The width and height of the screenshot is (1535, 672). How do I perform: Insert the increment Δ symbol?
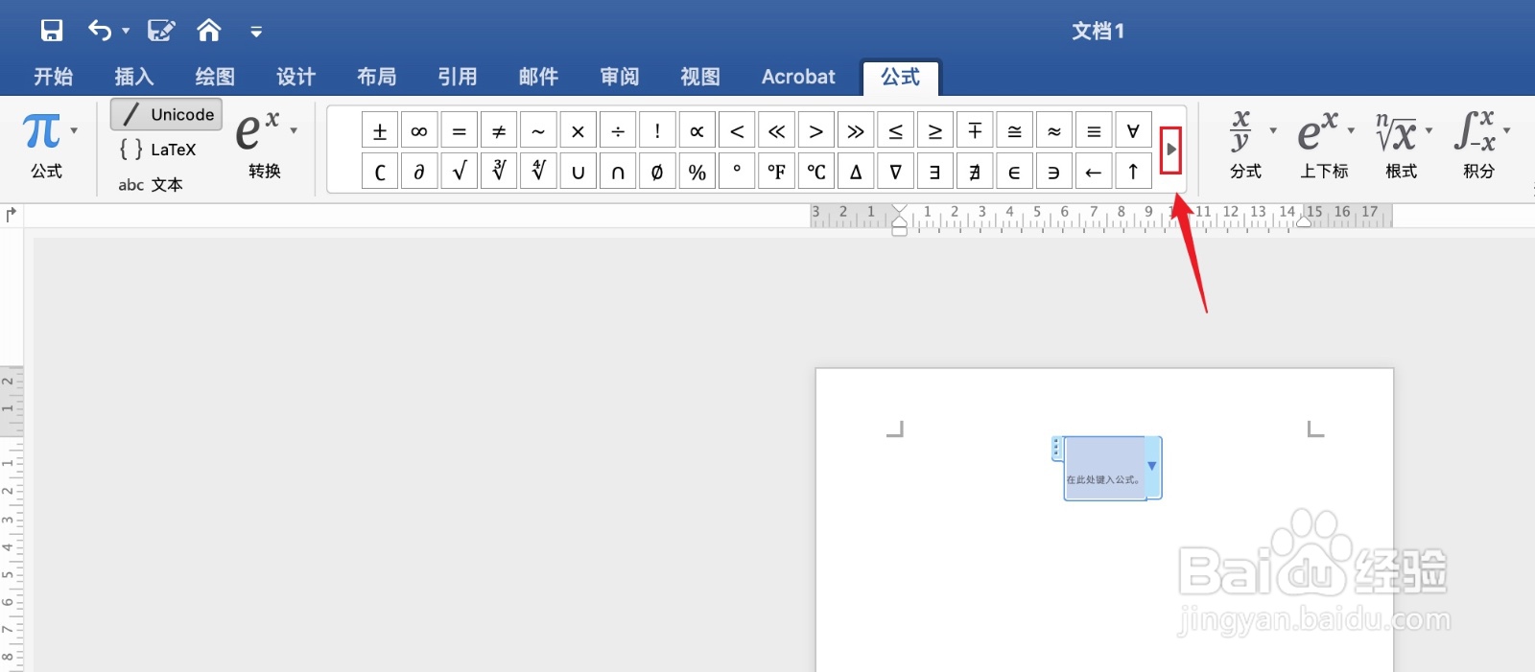[856, 172]
